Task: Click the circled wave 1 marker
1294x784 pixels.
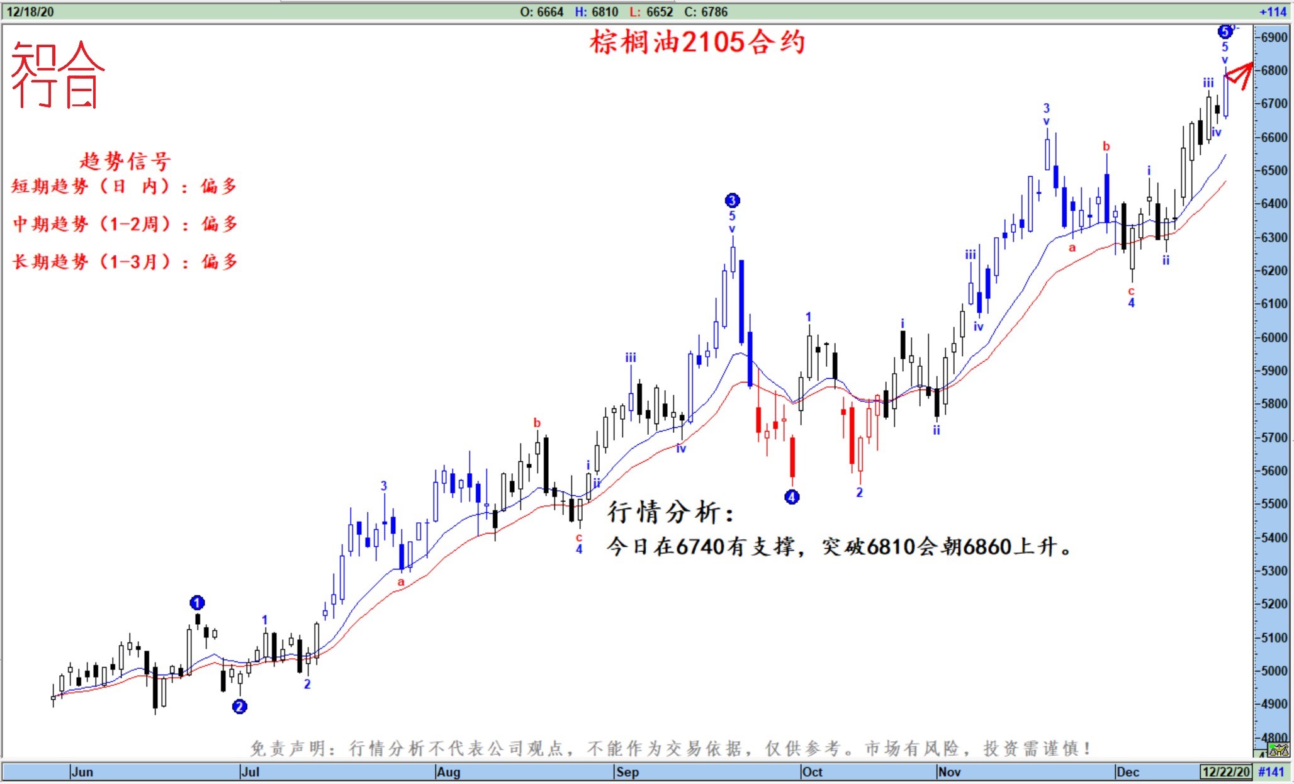Action: pyautogui.click(x=197, y=603)
